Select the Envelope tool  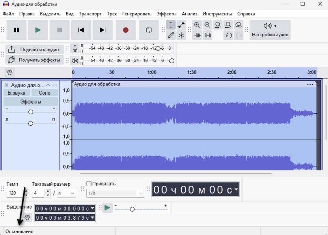(x=181, y=25)
